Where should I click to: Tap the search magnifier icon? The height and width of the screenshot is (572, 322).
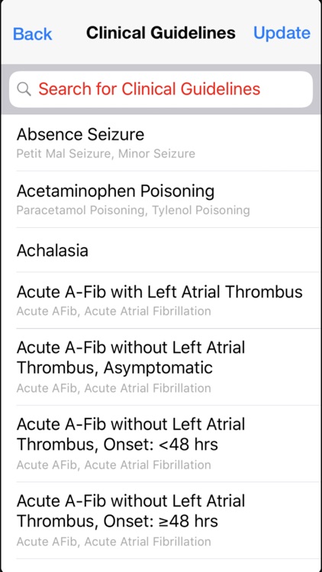pos(24,89)
